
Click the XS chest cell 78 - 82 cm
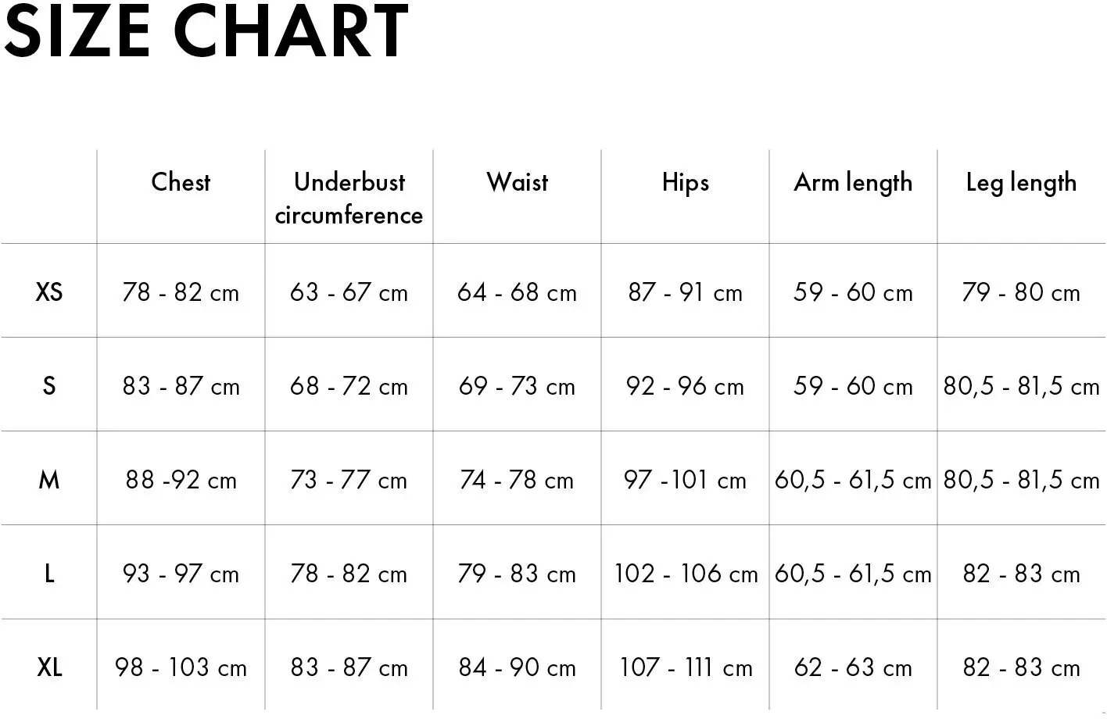click(181, 292)
